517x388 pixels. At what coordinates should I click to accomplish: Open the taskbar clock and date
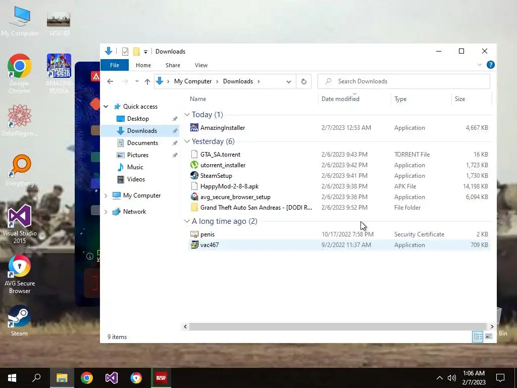pyautogui.click(x=474, y=378)
